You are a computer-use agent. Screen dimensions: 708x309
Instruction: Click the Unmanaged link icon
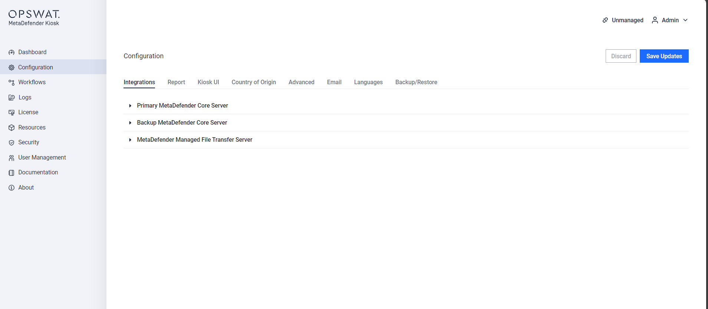tap(605, 20)
